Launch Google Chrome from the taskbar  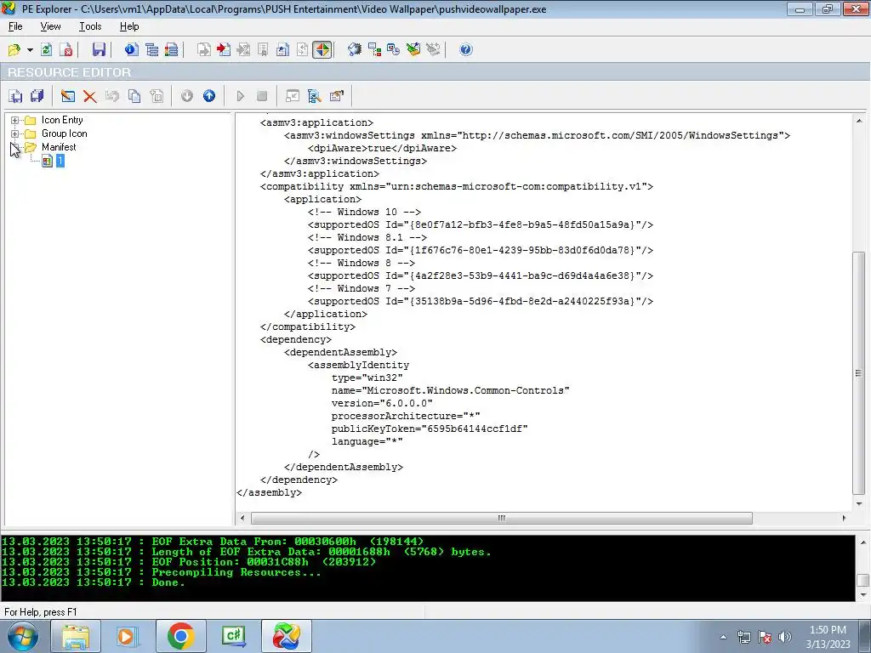(180, 636)
